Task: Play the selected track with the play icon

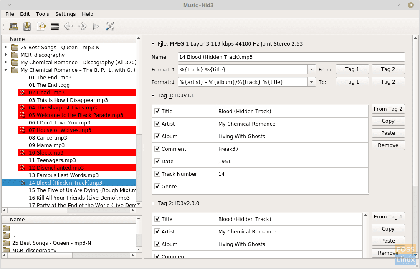Action: [95, 26]
